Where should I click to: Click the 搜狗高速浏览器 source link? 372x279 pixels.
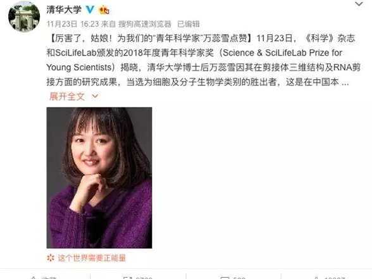(145, 24)
